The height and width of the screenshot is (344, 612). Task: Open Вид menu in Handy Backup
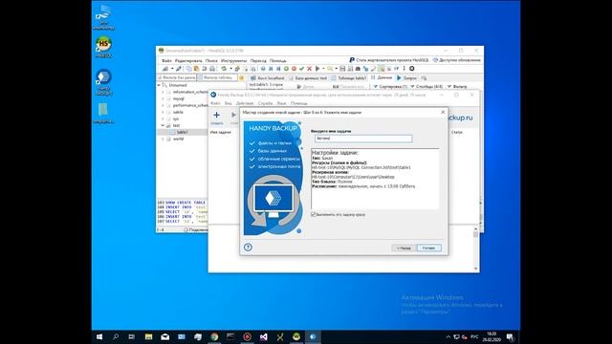coord(228,103)
